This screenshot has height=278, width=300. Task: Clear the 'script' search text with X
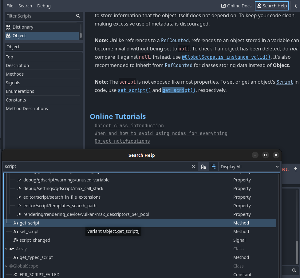click(x=194, y=167)
